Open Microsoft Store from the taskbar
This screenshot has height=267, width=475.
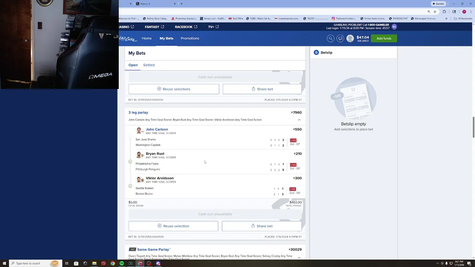(x=76, y=263)
